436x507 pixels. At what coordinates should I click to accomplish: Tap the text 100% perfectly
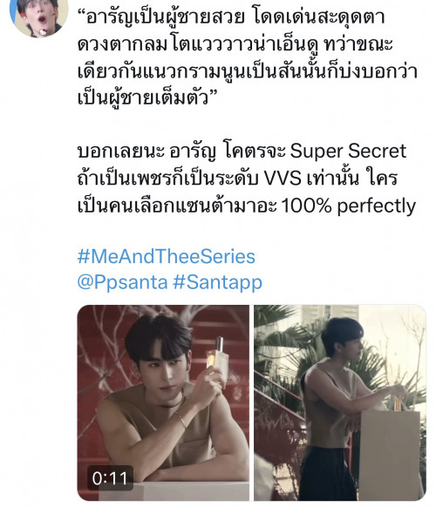348,206
